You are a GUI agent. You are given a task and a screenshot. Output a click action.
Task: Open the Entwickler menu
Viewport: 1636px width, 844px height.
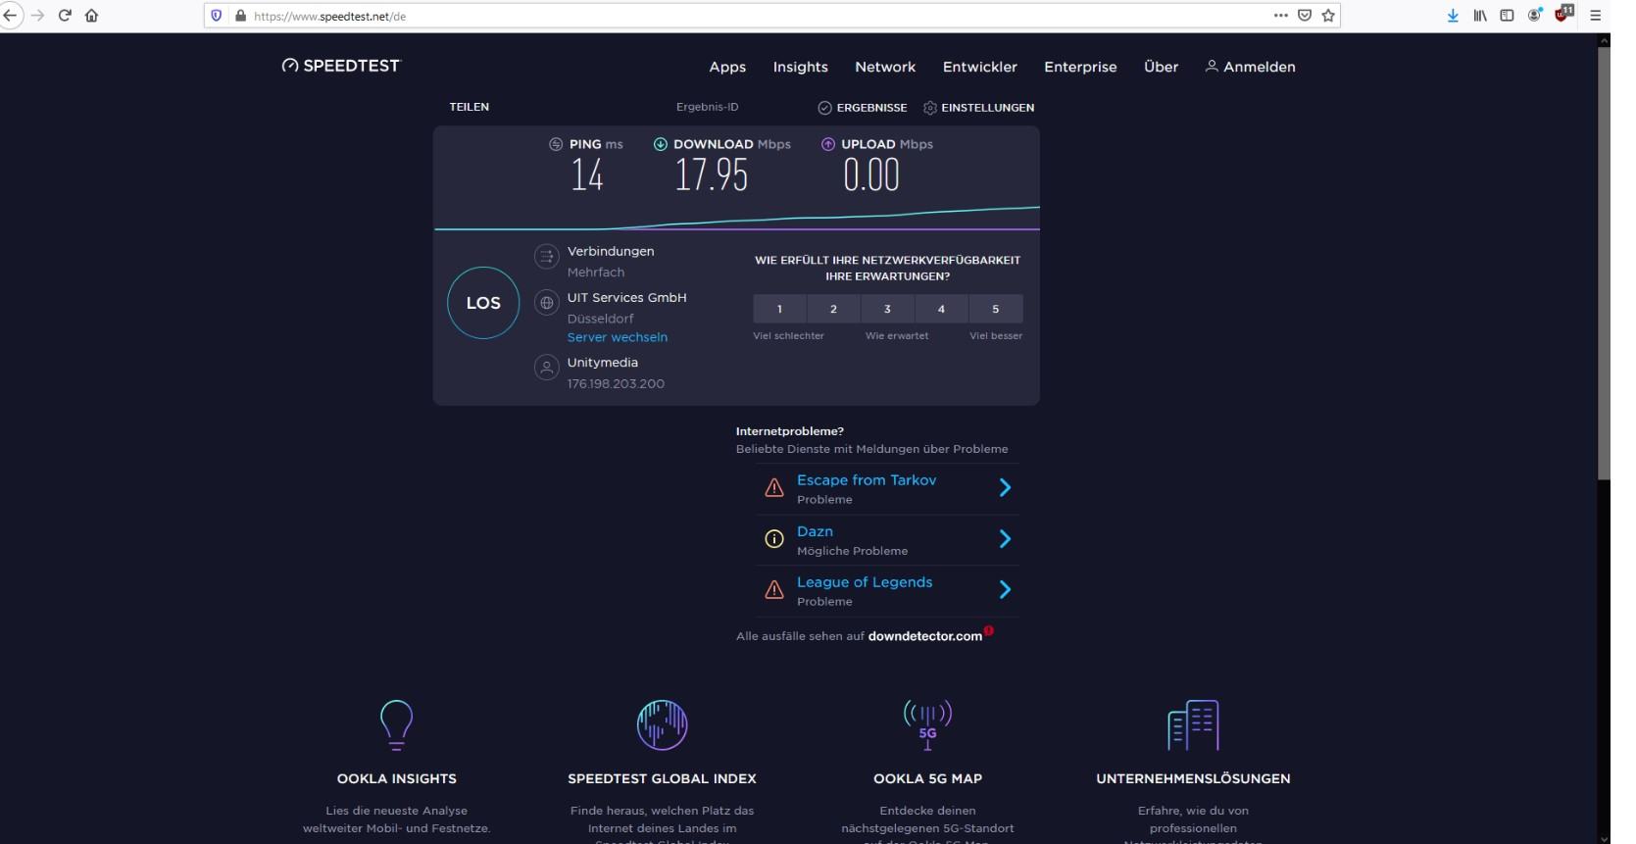[980, 67]
